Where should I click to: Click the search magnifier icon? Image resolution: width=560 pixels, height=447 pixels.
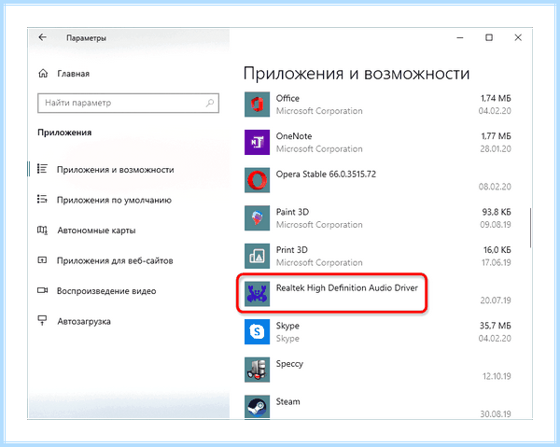tap(210, 103)
